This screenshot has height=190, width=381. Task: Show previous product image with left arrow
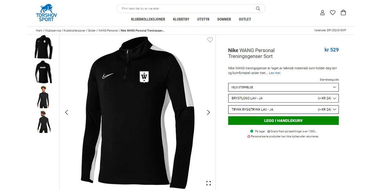click(x=66, y=112)
